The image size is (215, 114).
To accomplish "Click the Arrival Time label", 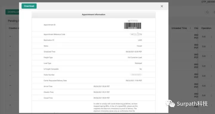I will click(x=48, y=86).
